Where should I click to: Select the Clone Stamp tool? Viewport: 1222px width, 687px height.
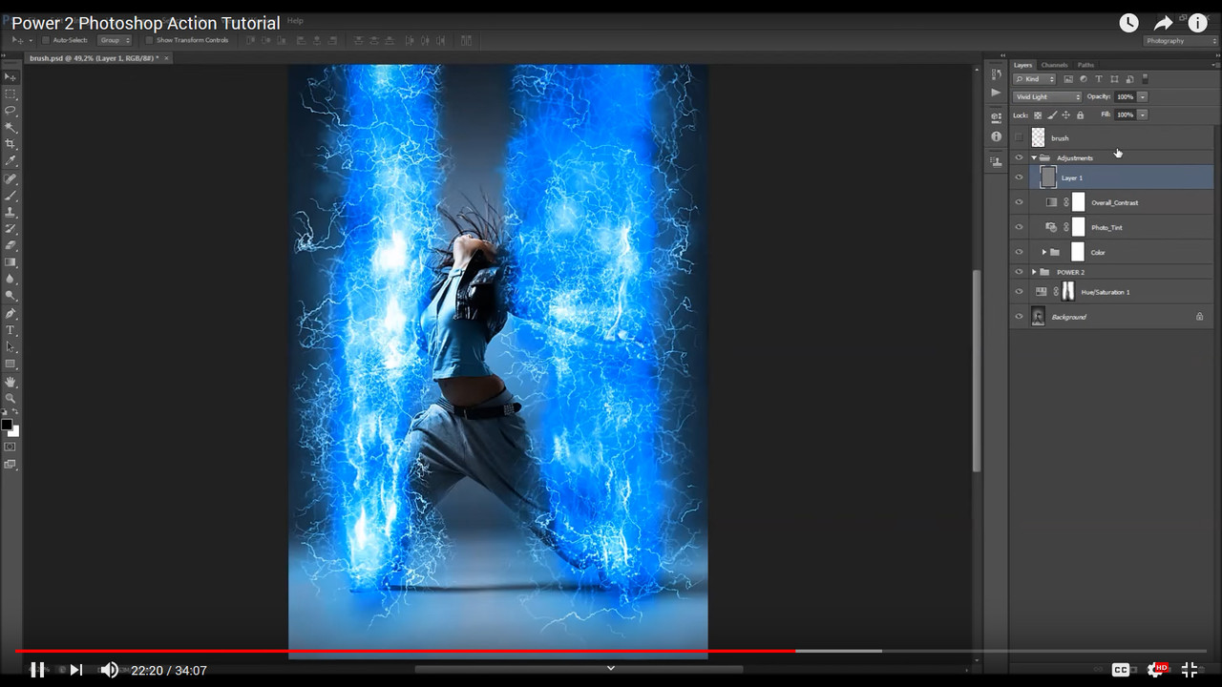click(x=11, y=212)
